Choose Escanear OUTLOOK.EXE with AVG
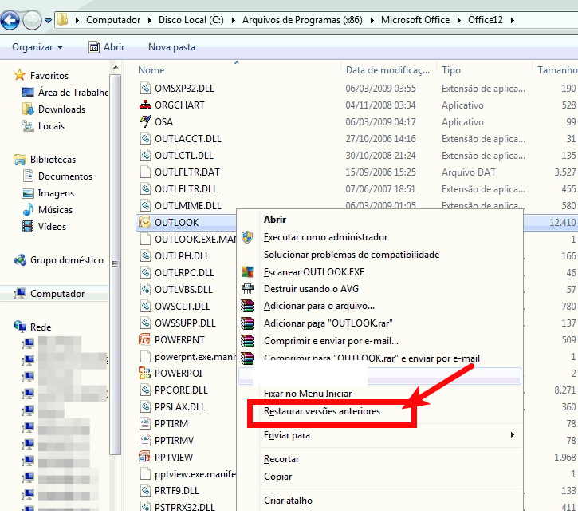 pyautogui.click(x=314, y=272)
